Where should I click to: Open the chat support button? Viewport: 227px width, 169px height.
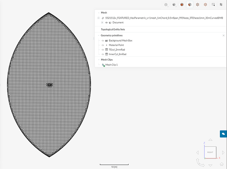click(223, 134)
